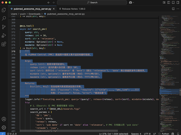181x135 pixels.
Task: Select the Python language mode
Action: [x=165, y=134]
